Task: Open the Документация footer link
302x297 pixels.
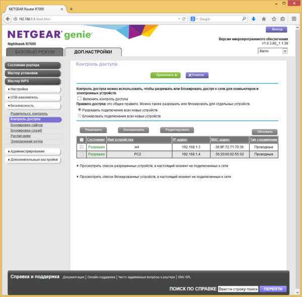Action: tap(73, 277)
